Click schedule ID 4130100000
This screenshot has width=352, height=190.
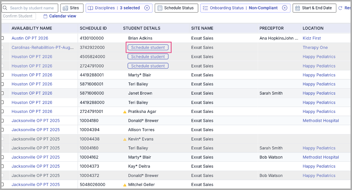[x=92, y=38]
